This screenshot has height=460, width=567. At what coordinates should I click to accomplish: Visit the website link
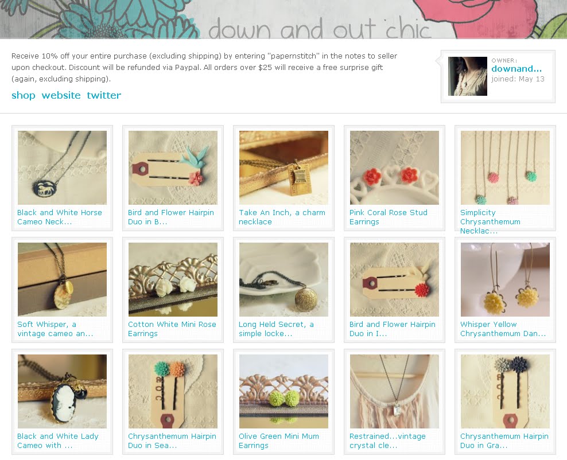[x=61, y=95]
